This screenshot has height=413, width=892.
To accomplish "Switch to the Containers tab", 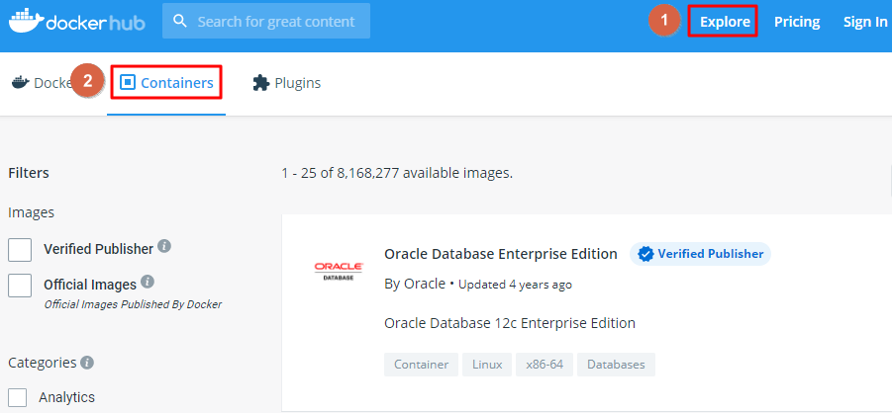I will [x=166, y=83].
